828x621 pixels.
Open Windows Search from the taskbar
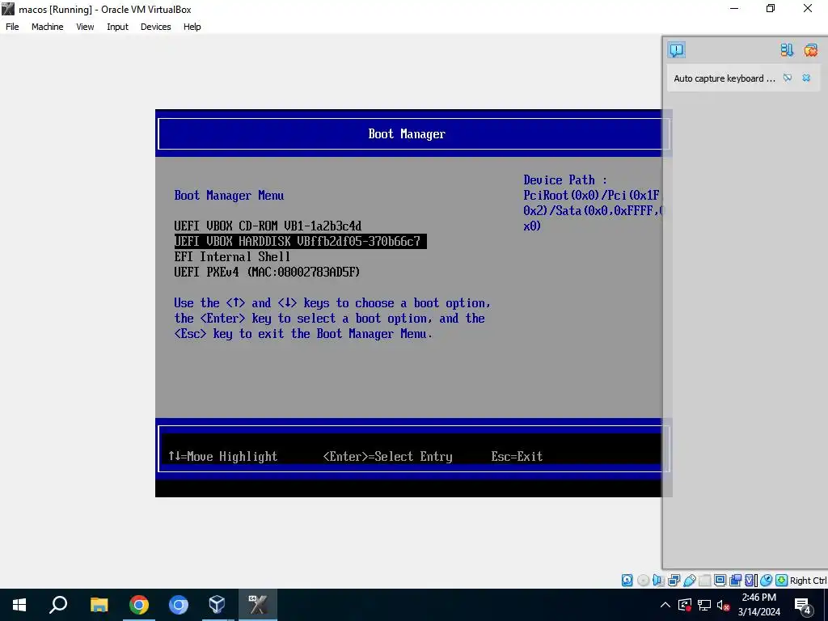pos(58,605)
